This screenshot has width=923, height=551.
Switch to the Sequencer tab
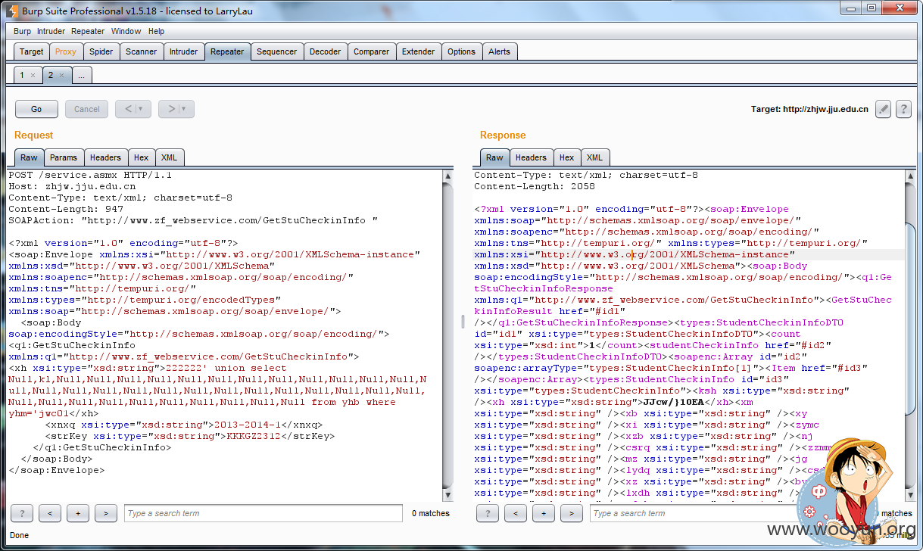click(x=276, y=51)
